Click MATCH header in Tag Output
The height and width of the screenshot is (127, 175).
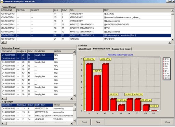pyautogui.click(x=63, y=105)
